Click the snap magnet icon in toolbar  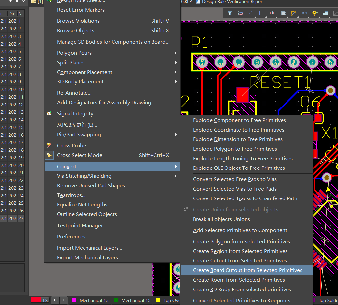coord(241,14)
